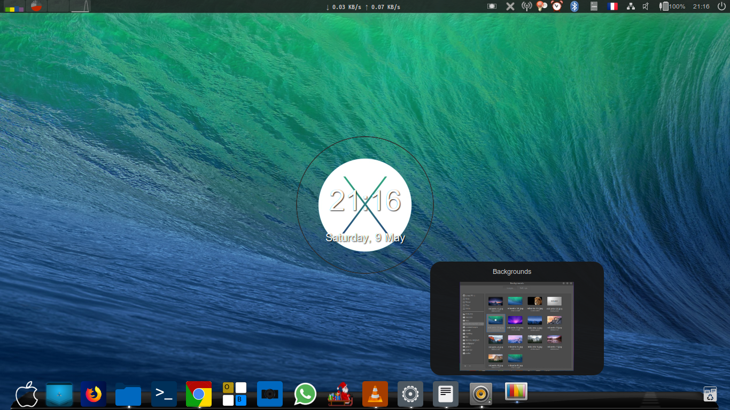Open the power session menu icon
Viewport: 730px width, 410px height.
tap(722, 6)
